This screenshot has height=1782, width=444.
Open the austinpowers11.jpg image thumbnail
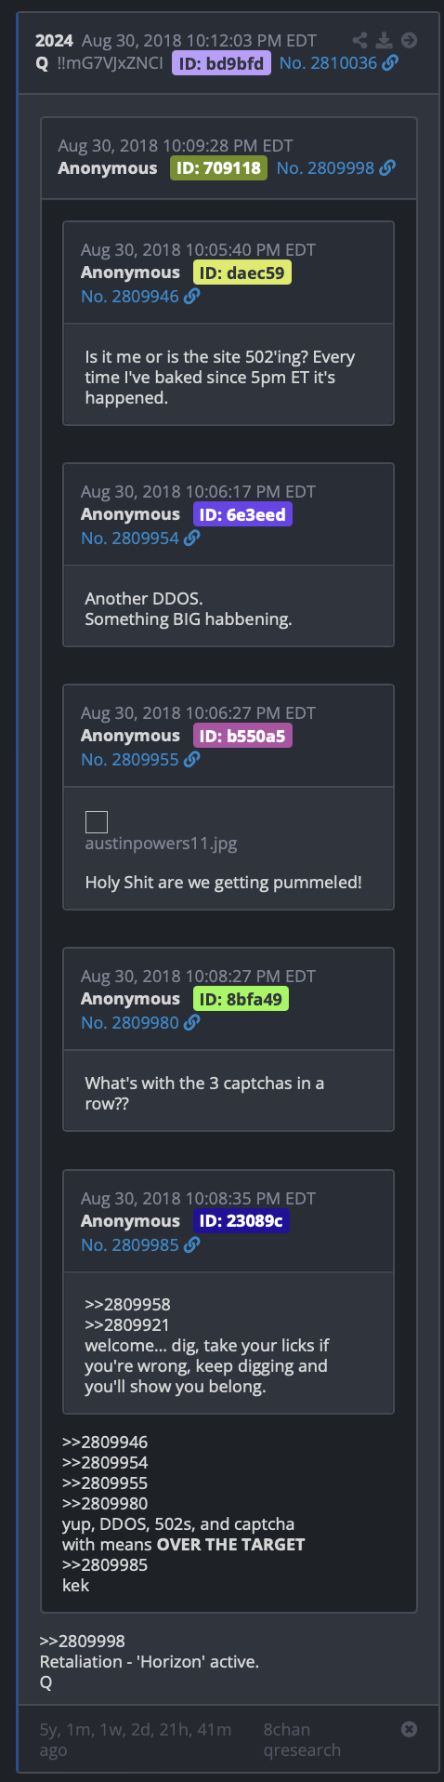point(97,821)
